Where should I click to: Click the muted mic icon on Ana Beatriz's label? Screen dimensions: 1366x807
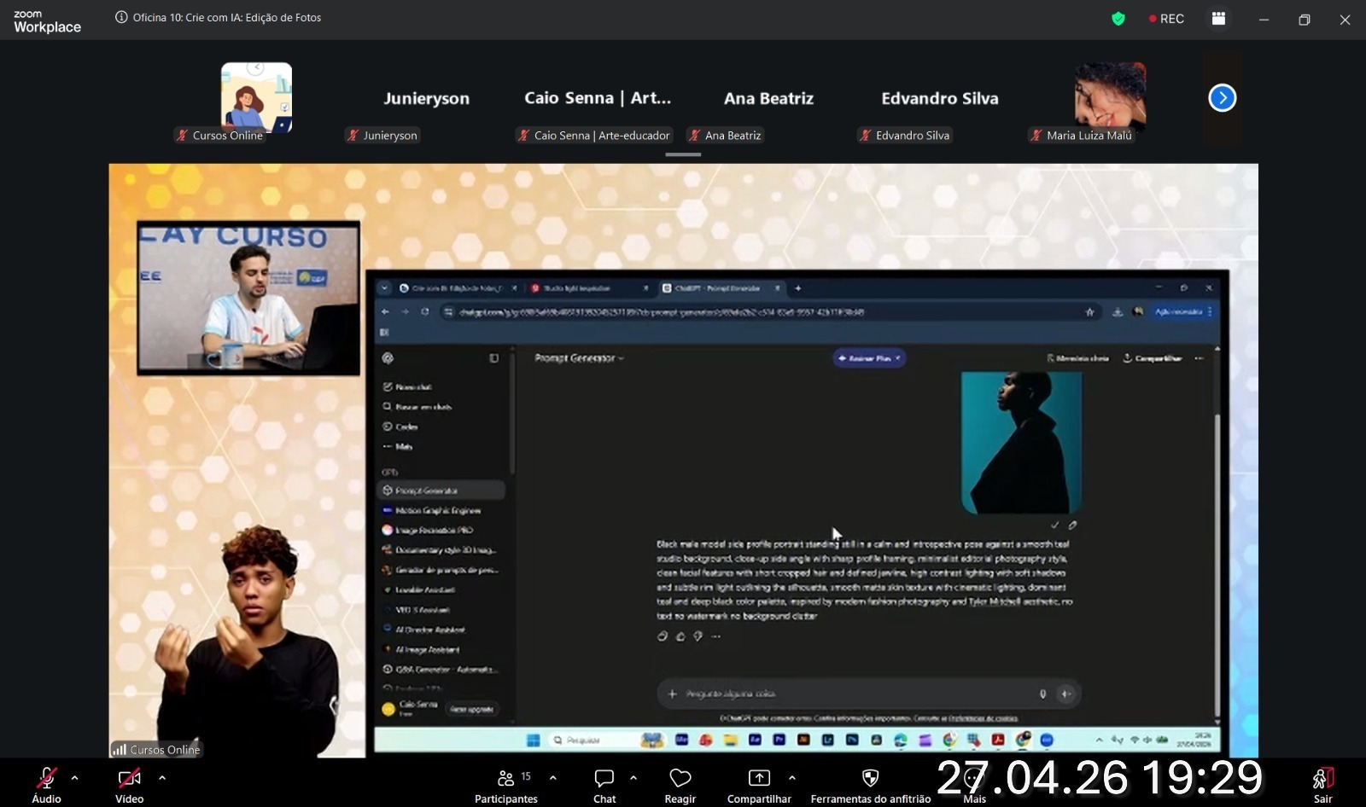pyautogui.click(x=694, y=135)
